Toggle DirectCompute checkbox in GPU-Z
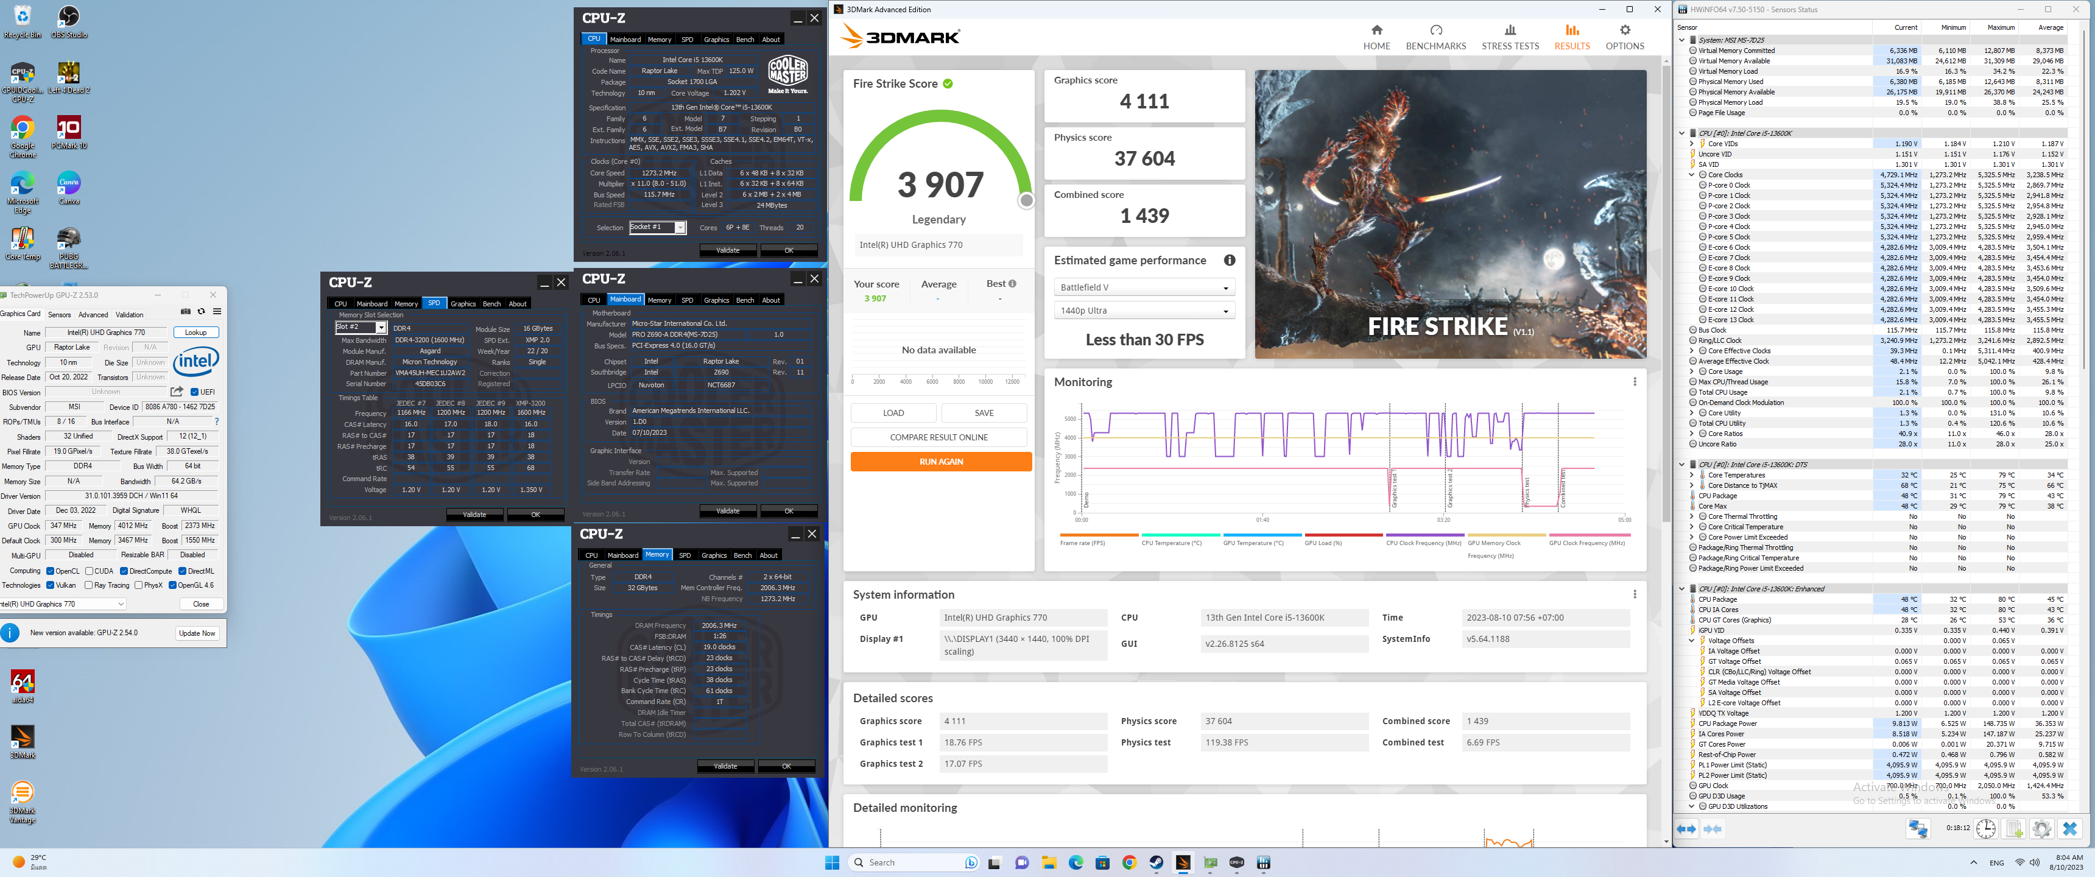The width and height of the screenshot is (2095, 877). coord(124,571)
